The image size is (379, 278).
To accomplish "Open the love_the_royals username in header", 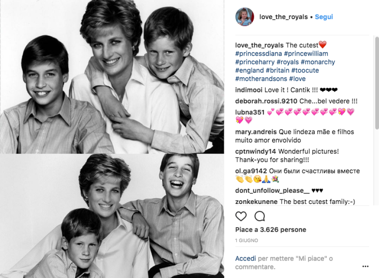I will tap(284, 17).
